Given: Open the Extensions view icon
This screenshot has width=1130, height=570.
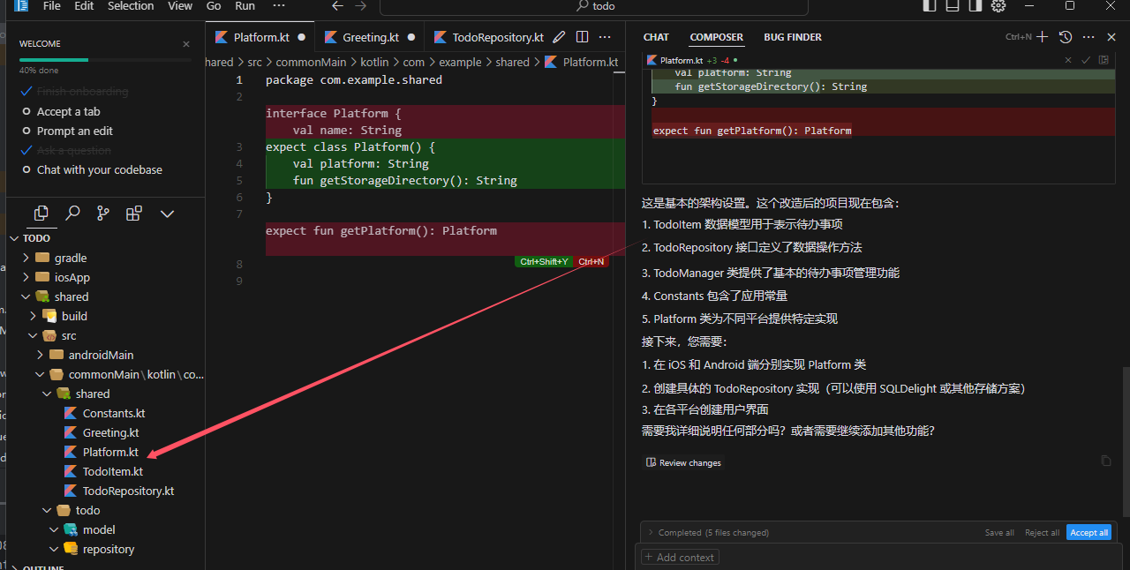Looking at the screenshot, I should tap(134, 213).
